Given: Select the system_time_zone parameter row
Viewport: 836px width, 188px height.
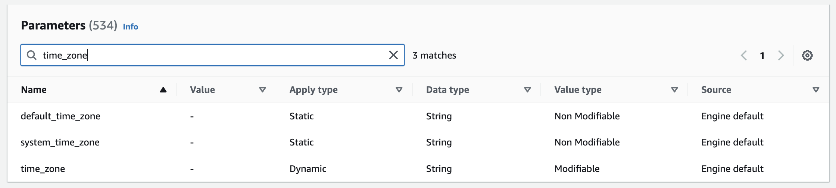Looking at the screenshot, I should (x=60, y=142).
